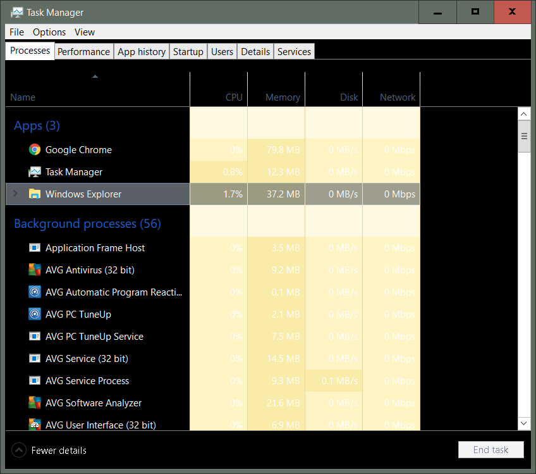Image resolution: width=536 pixels, height=474 pixels.
Task: Click the Task Manager title bar icon
Action: [x=16, y=12]
